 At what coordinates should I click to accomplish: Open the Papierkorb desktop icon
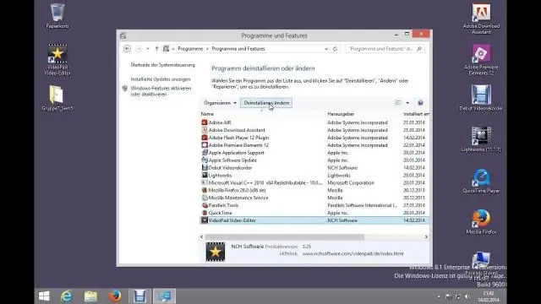57,16
